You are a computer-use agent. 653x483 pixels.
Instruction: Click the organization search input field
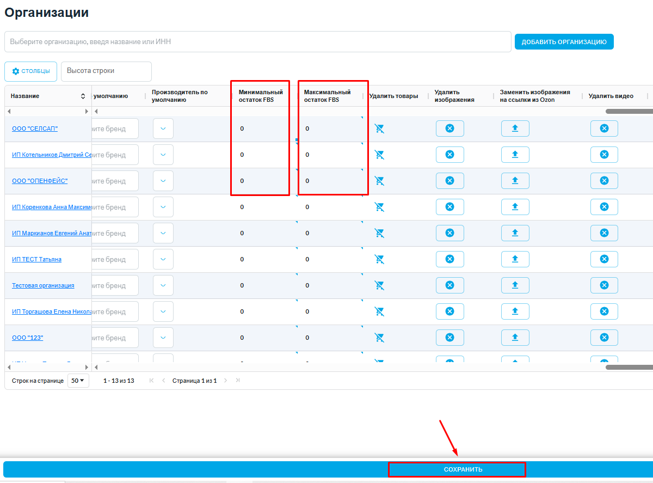coord(257,42)
